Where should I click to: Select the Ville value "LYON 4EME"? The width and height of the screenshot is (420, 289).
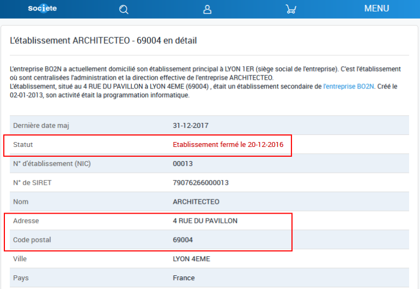click(x=191, y=259)
